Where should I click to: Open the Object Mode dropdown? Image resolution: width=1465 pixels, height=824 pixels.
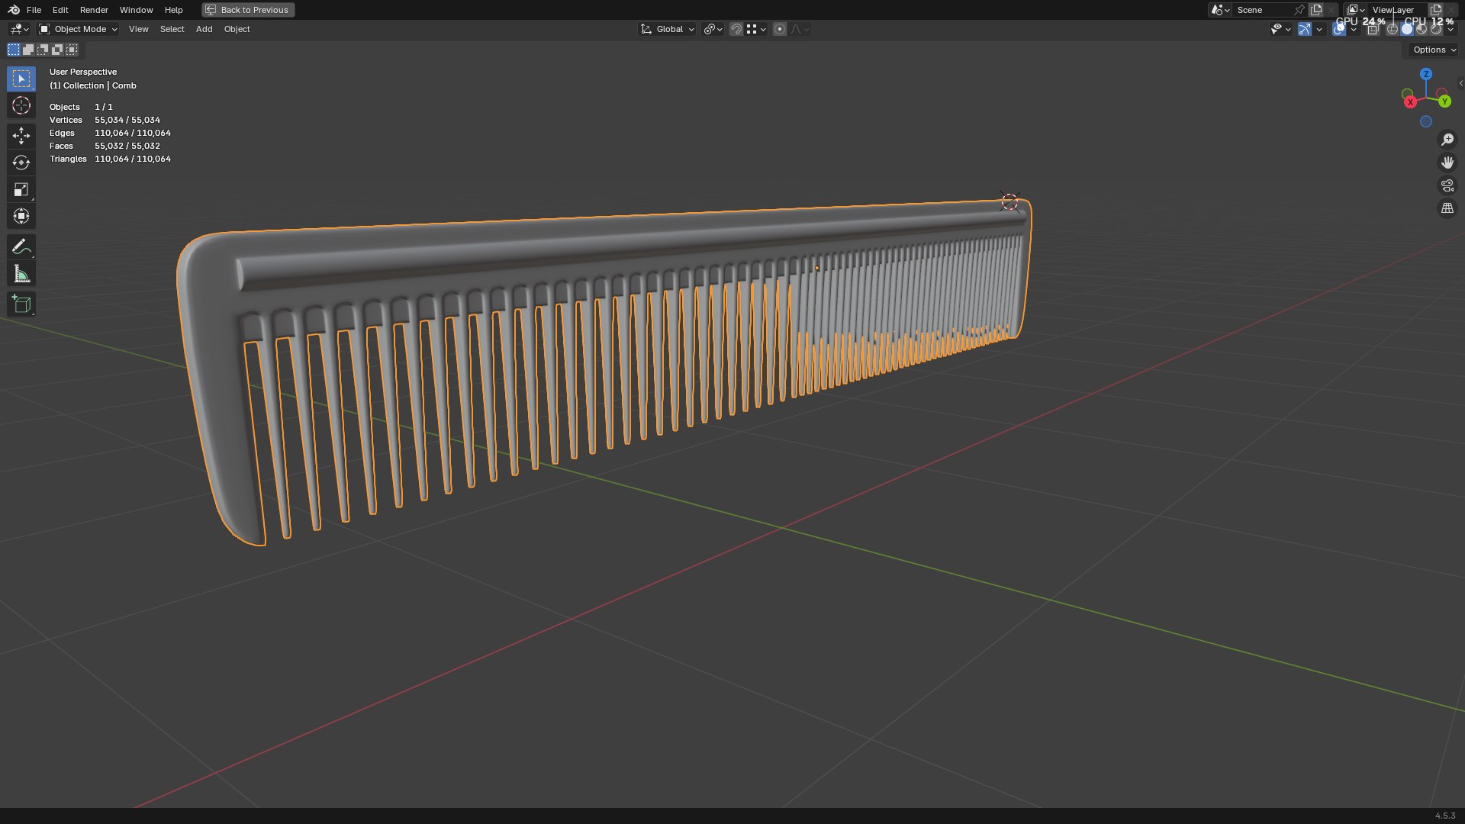tap(78, 29)
